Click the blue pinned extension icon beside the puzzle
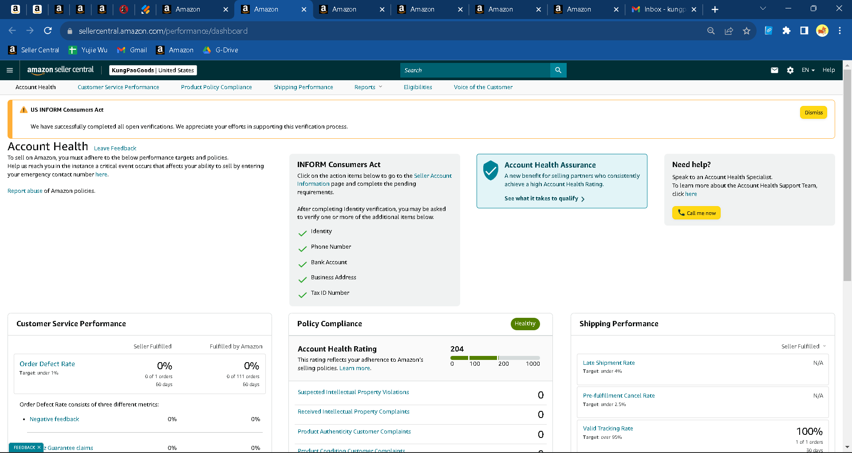The height and width of the screenshot is (453, 852). click(769, 31)
